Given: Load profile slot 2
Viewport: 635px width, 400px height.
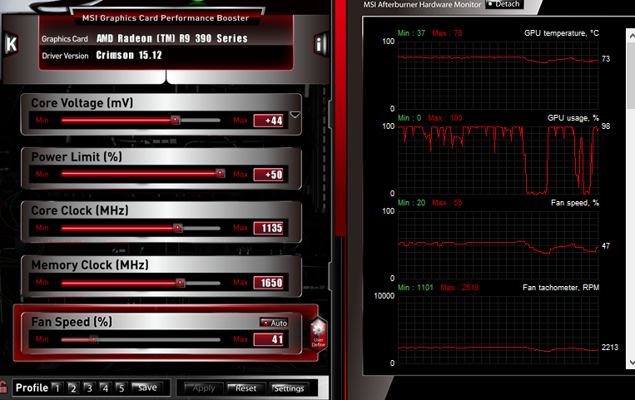Looking at the screenshot, I should [x=73, y=388].
